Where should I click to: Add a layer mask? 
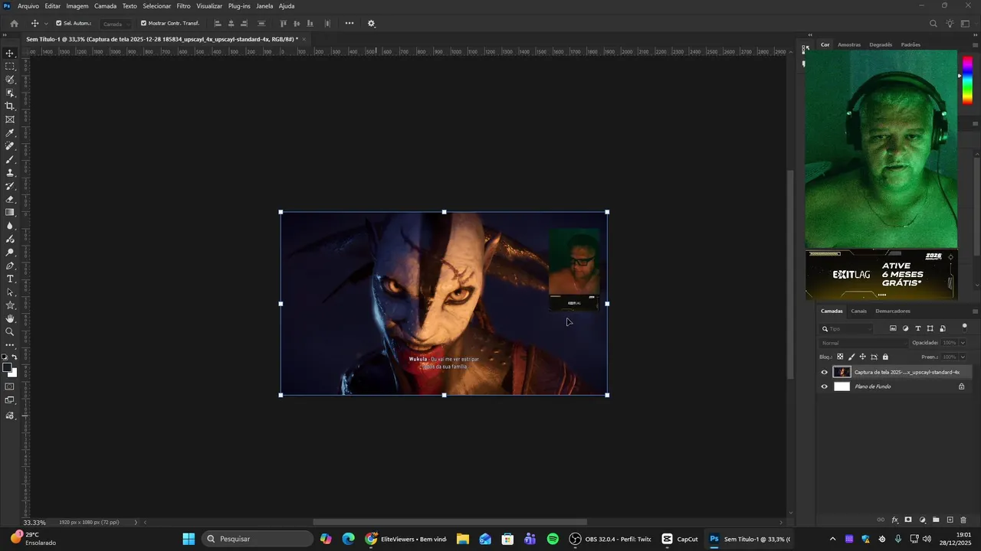(908, 520)
